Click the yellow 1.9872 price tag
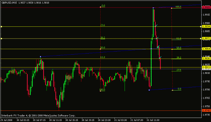This screenshot has width=211, height=122. 206,39
